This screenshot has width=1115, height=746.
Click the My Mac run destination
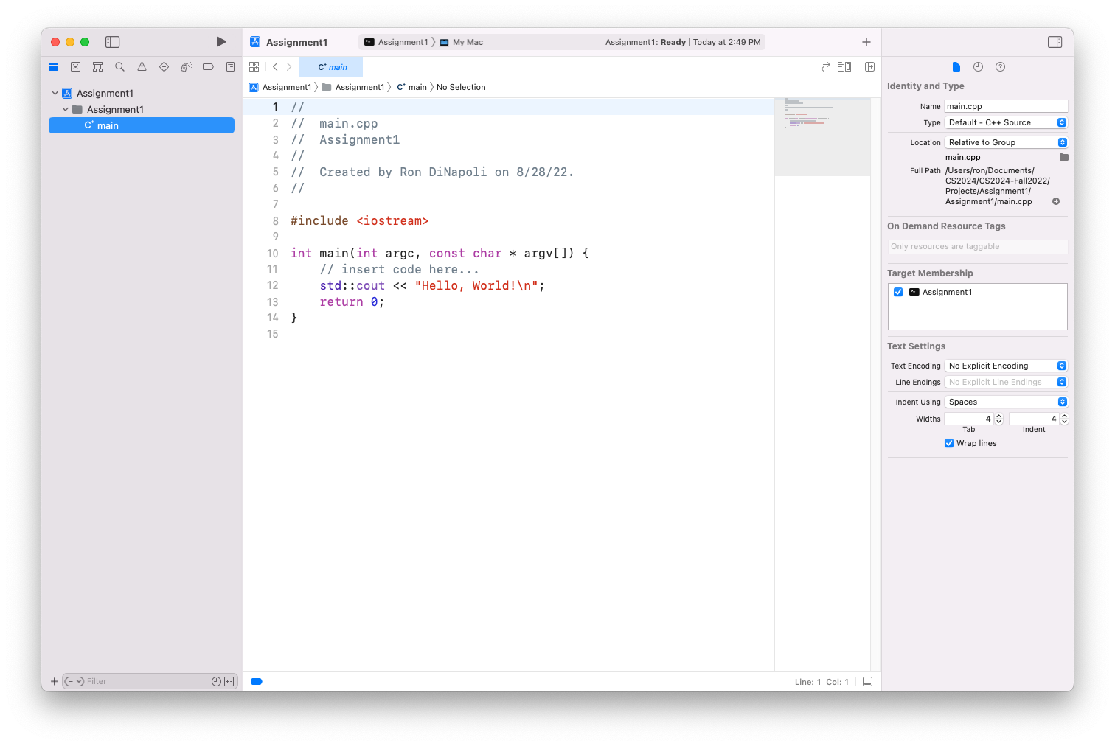[468, 42]
